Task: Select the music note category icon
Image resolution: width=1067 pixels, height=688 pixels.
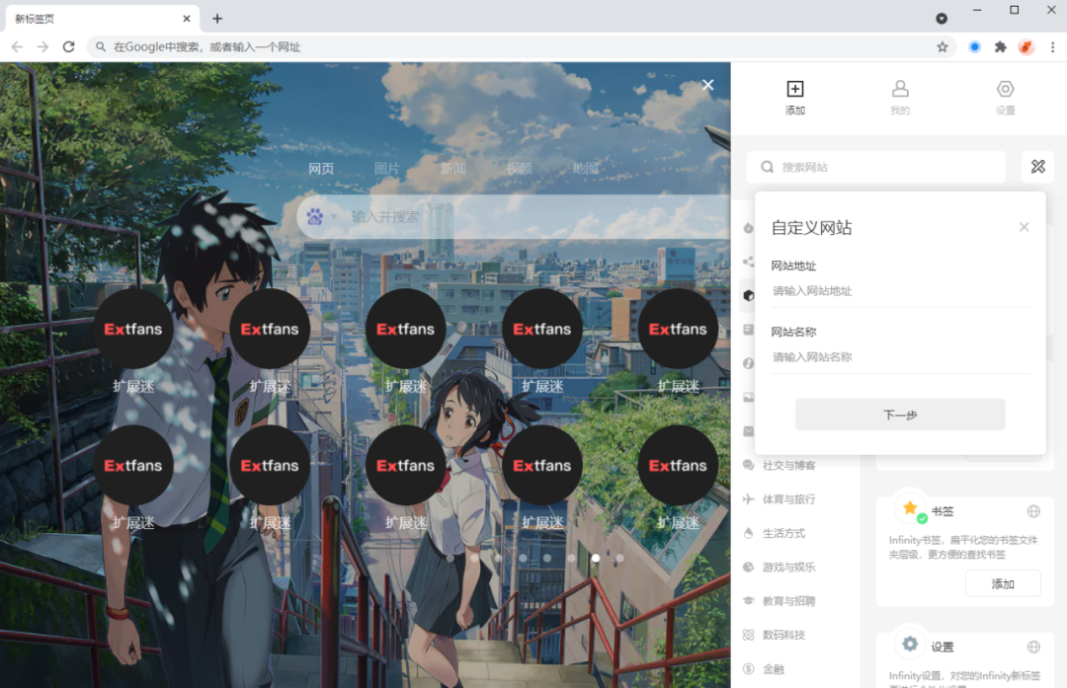Action: coord(749,363)
